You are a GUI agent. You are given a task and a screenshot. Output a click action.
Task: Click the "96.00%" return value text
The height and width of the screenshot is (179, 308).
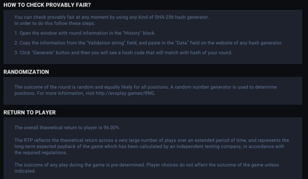(112, 128)
